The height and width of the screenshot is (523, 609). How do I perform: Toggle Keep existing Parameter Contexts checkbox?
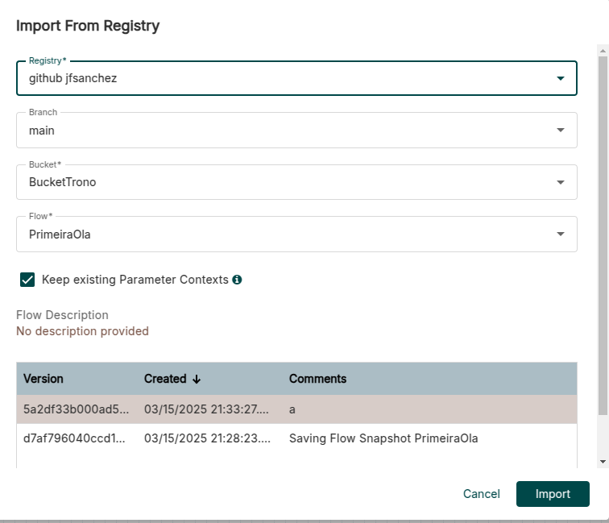[27, 280]
